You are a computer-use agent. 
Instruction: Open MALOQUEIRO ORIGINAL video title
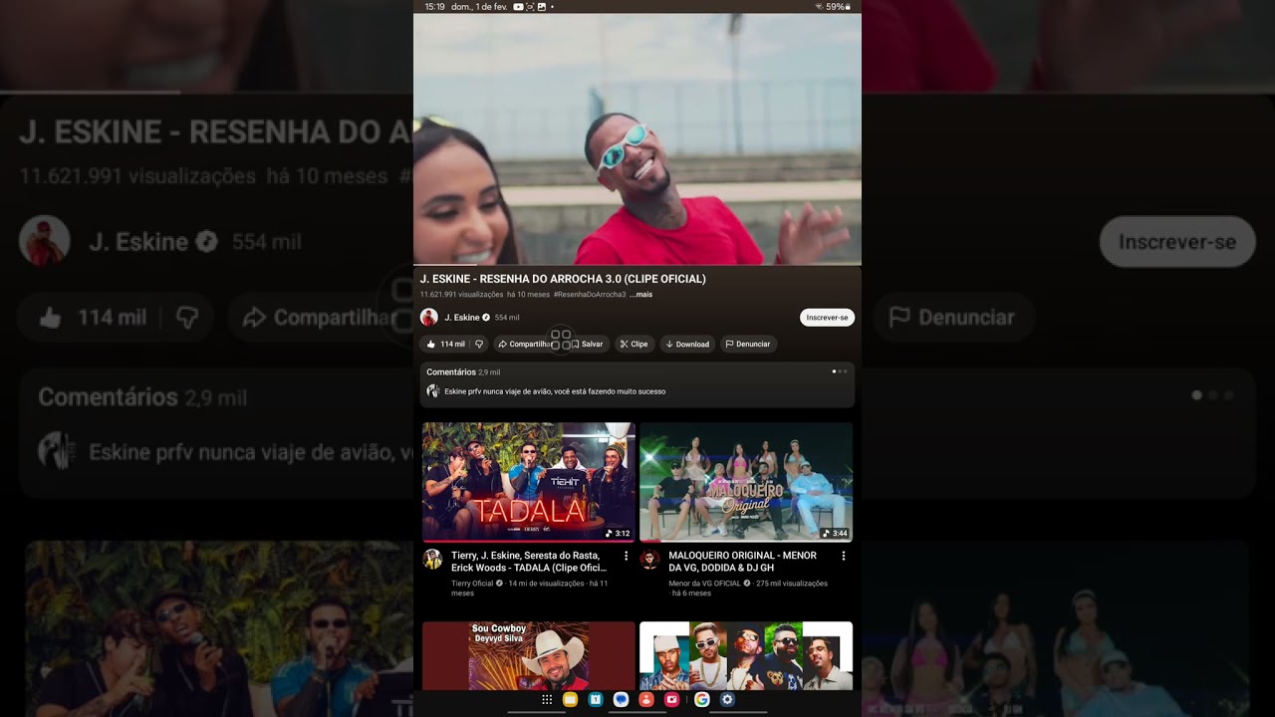click(x=743, y=562)
